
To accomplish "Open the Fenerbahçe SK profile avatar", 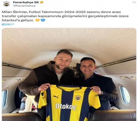I will point(7,4).
